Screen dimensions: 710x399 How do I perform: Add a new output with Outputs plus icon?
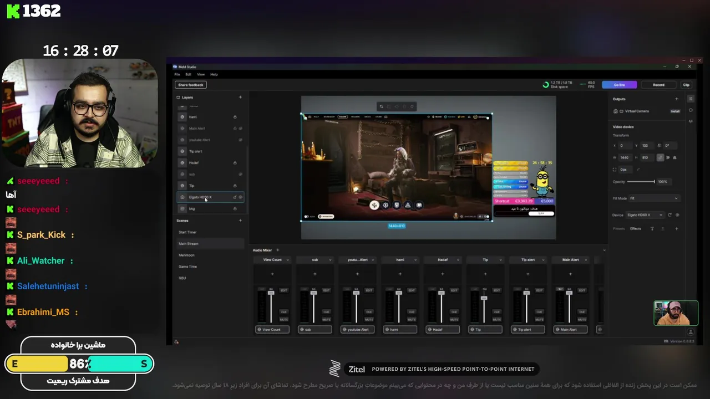(x=676, y=99)
